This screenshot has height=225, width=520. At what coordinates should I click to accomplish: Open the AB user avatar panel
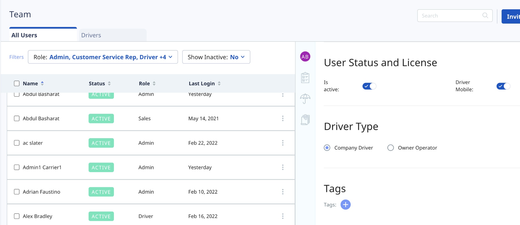coord(305,57)
